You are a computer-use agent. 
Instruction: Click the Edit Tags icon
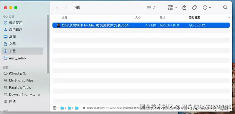[x=194, y=8]
